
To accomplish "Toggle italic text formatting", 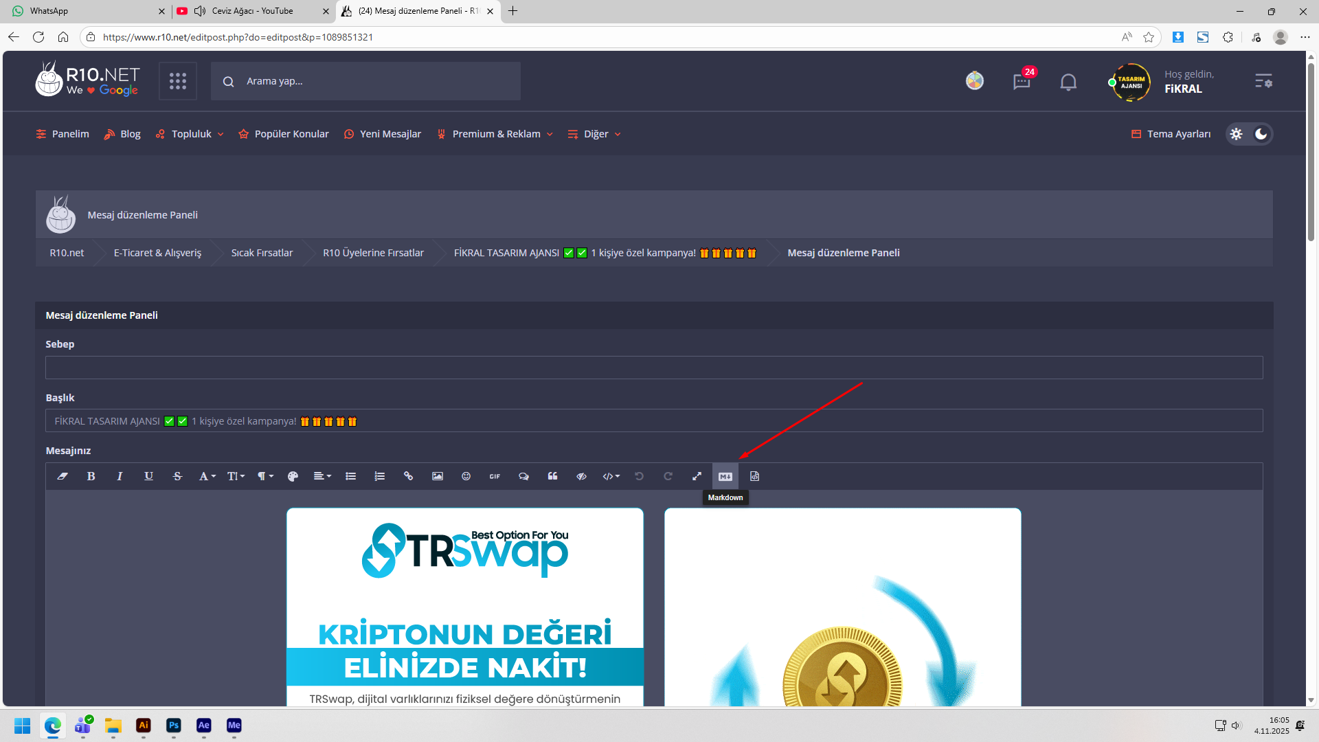I will tap(120, 476).
